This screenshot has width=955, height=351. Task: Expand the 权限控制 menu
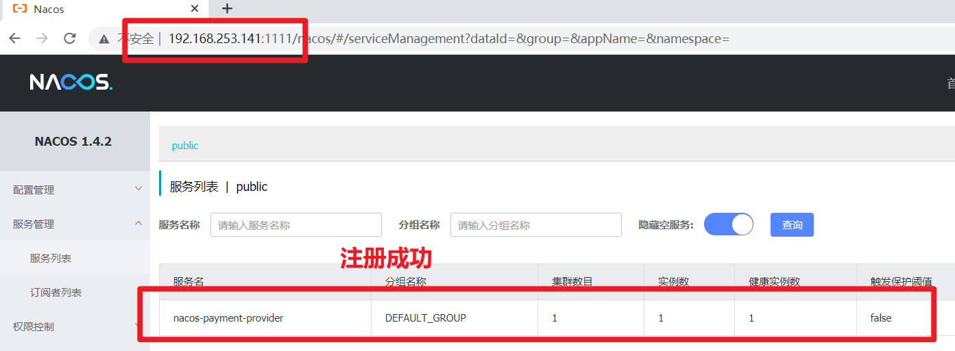pyautogui.click(x=75, y=326)
